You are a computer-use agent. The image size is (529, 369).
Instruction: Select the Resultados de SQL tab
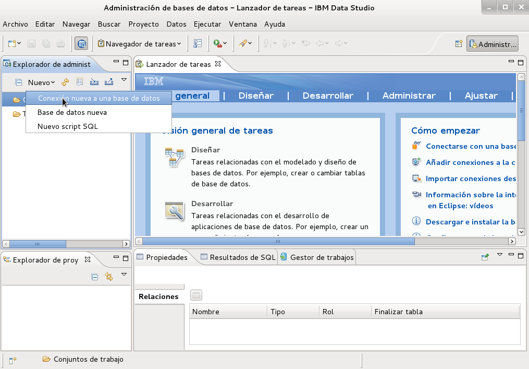pos(238,257)
